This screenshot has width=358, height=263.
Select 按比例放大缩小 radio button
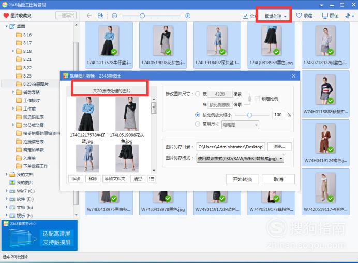coord(198,115)
